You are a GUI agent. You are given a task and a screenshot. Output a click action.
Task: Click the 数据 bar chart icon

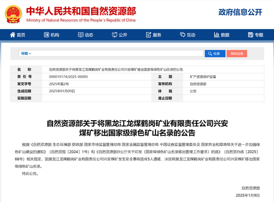click(x=217, y=35)
